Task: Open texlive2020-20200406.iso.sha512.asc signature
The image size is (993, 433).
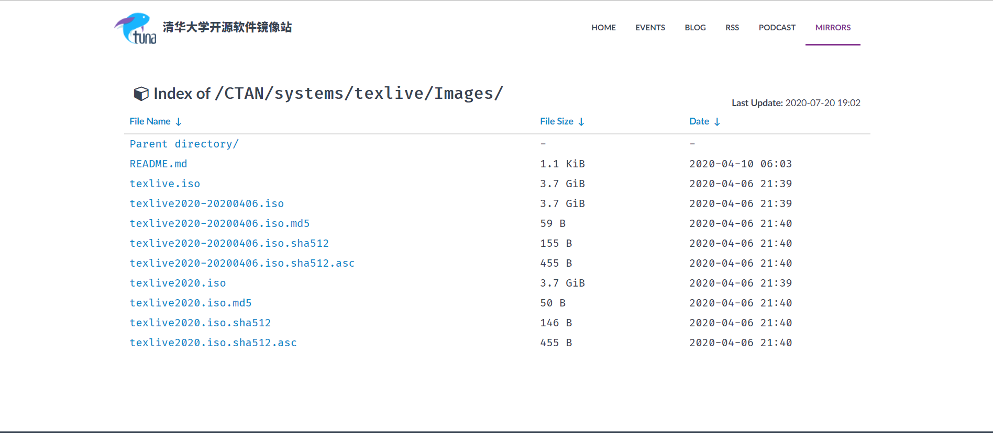Action: (x=242, y=263)
